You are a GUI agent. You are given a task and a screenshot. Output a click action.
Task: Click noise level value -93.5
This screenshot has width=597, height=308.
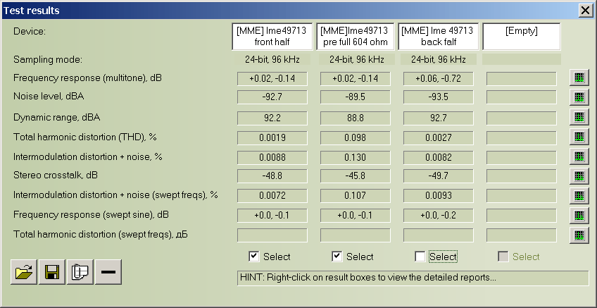click(438, 97)
